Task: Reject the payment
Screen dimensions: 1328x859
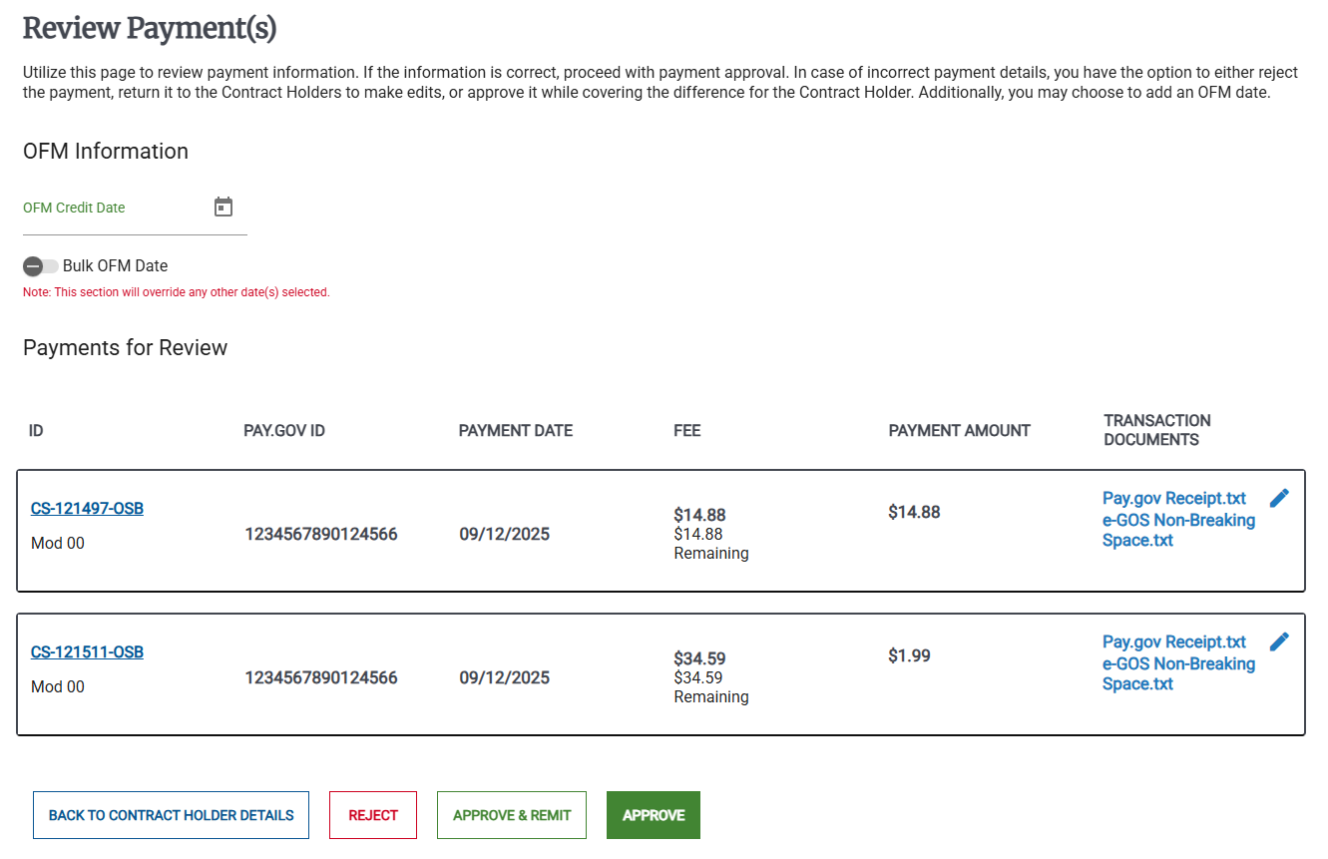Action: 372,815
